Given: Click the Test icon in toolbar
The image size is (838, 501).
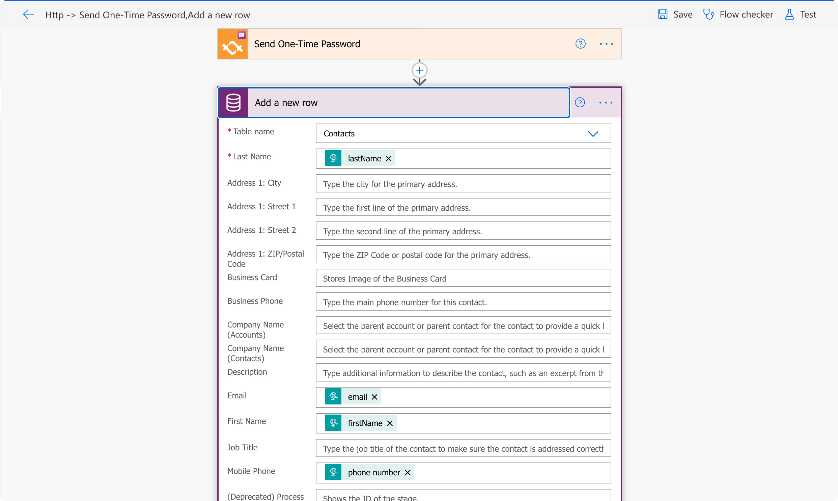Looking at the screenshot, I should tap(790, 14).
